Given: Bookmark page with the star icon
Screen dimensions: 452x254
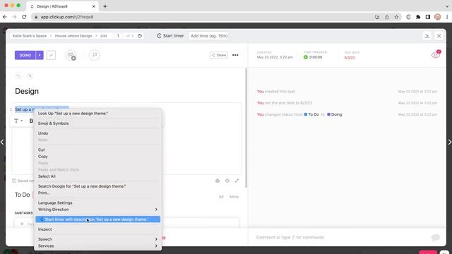Looking at the screenshot, I should (397, 17).
